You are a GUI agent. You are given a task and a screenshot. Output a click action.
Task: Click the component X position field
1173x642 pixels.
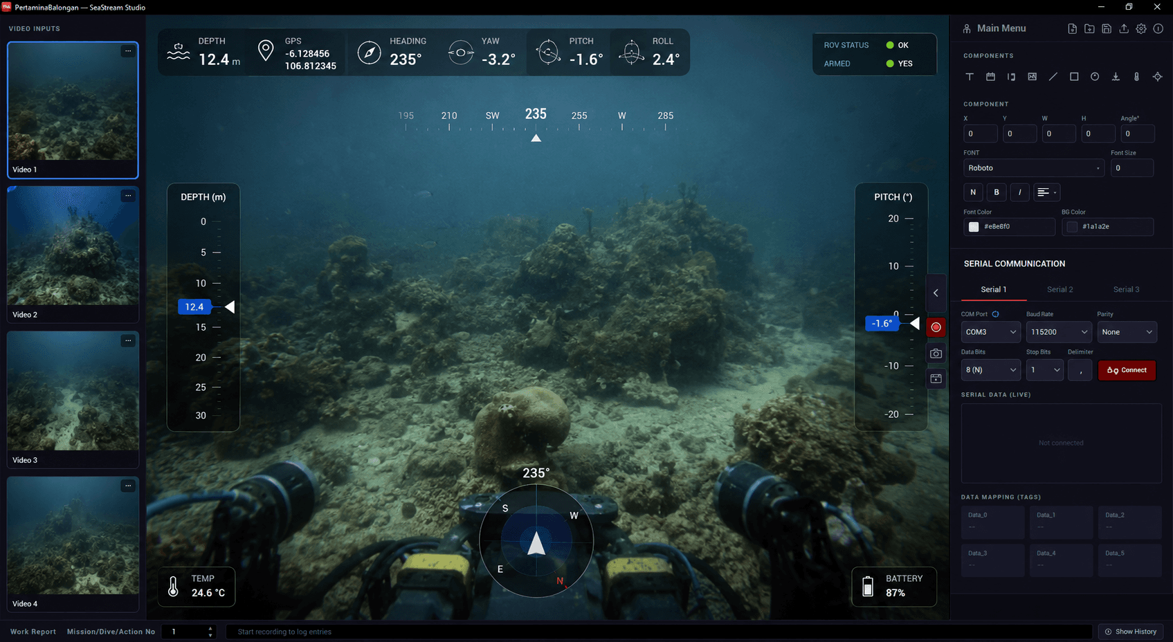(x=981, y=134)
